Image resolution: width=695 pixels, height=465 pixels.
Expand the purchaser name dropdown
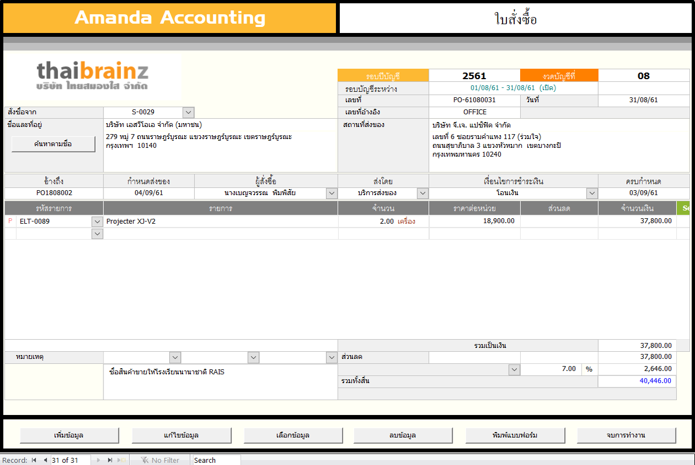(332, 193)
